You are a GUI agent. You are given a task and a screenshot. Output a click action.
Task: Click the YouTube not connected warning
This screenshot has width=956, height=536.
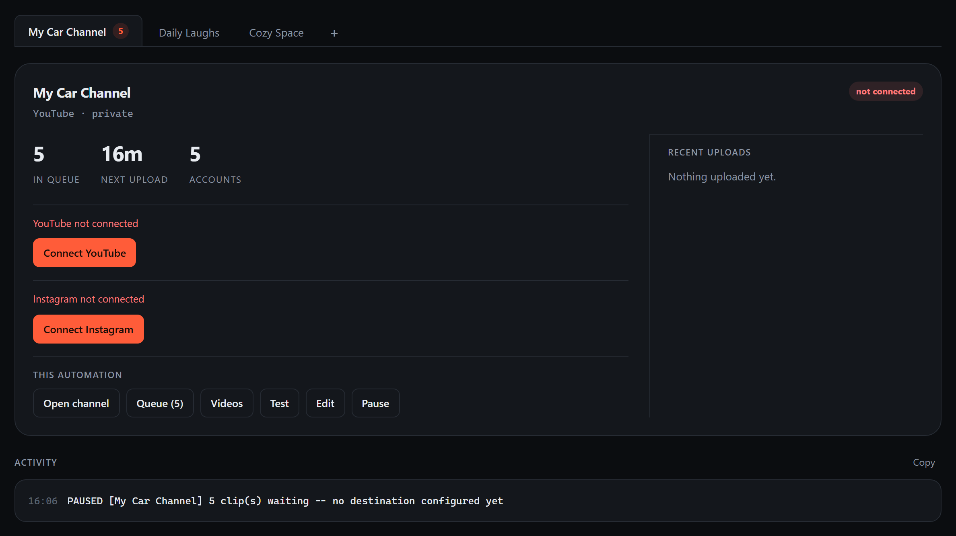[x=85, y=223]
